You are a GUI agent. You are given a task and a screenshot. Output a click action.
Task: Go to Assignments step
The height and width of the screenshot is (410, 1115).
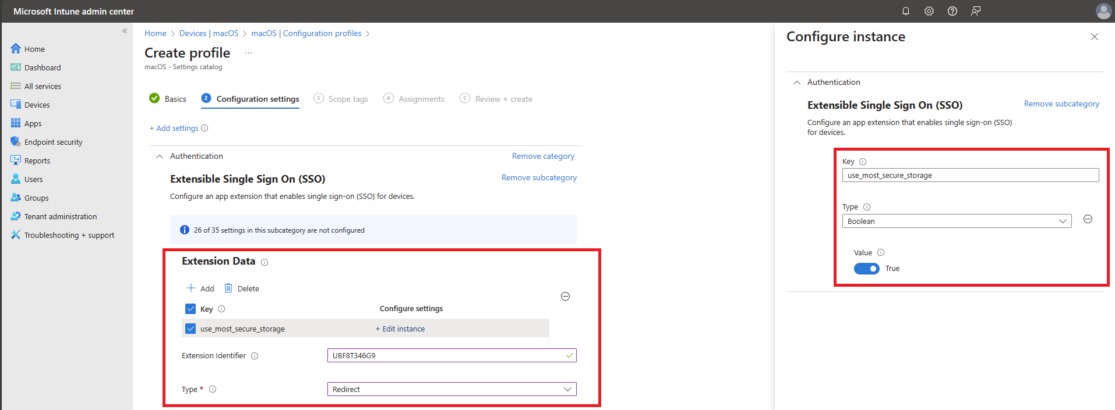[414, 99]
